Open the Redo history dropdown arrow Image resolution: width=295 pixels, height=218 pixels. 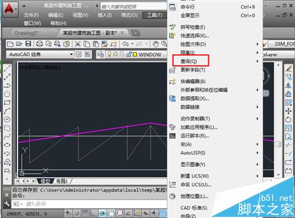tap(146, 44)
